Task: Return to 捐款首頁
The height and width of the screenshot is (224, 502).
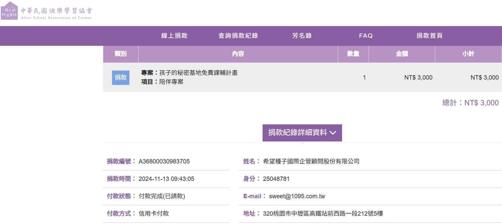Action: [x=429, y=36]
